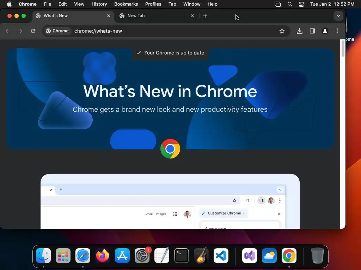The width and height of the screenshot is (361, 270).
Task: Open the profile avatar icon in toolbar
Action: (325, 31)
